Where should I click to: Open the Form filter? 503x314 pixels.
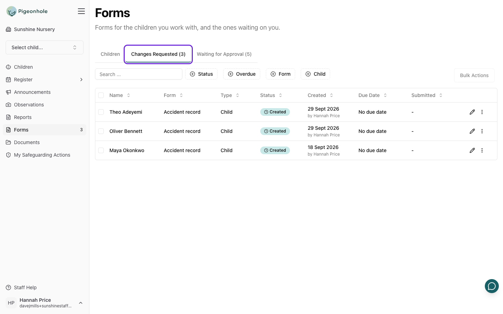[x=280, y=74]
